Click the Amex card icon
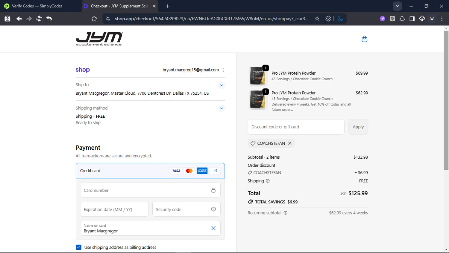Screen dimensions: 449x253 [x=202, y=171]
